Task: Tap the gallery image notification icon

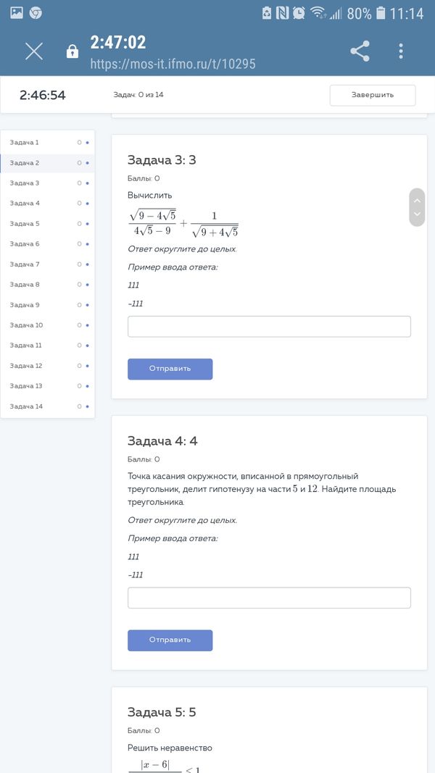Action: click(16, 13)
